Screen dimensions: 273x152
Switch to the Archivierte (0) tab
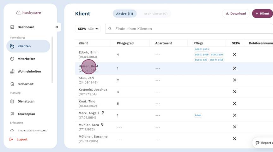[x=155, y=14]
